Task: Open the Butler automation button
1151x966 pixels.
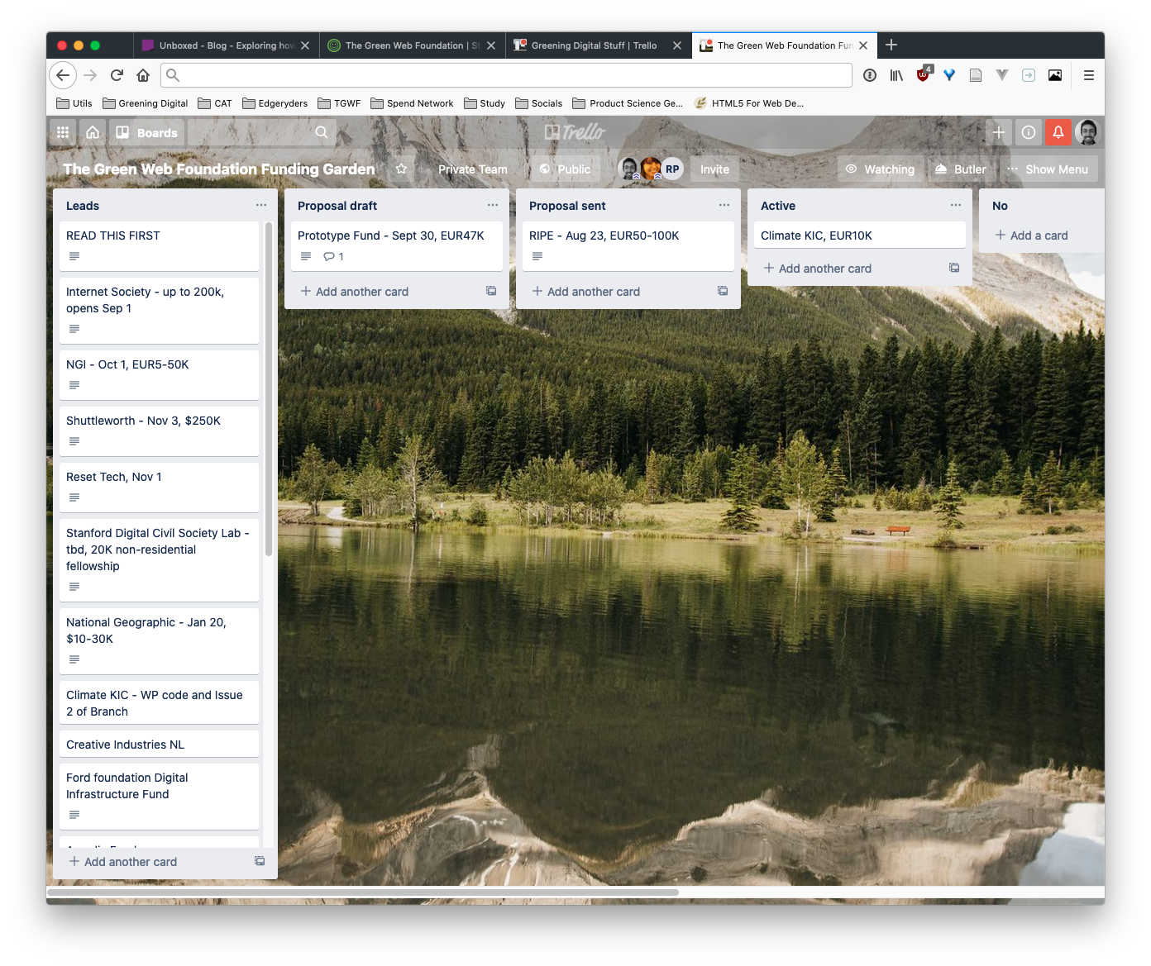Action: point(960,169)
